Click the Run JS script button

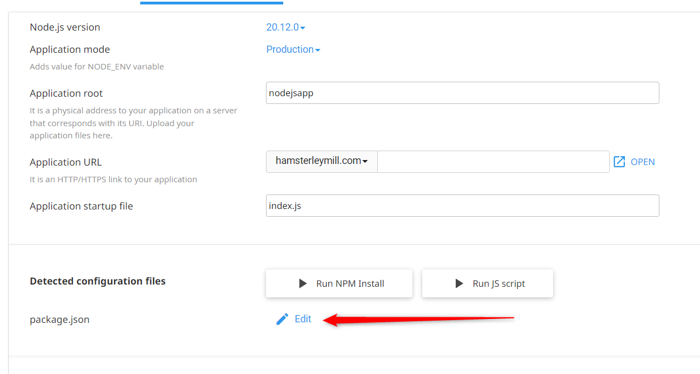pos(487,283)
